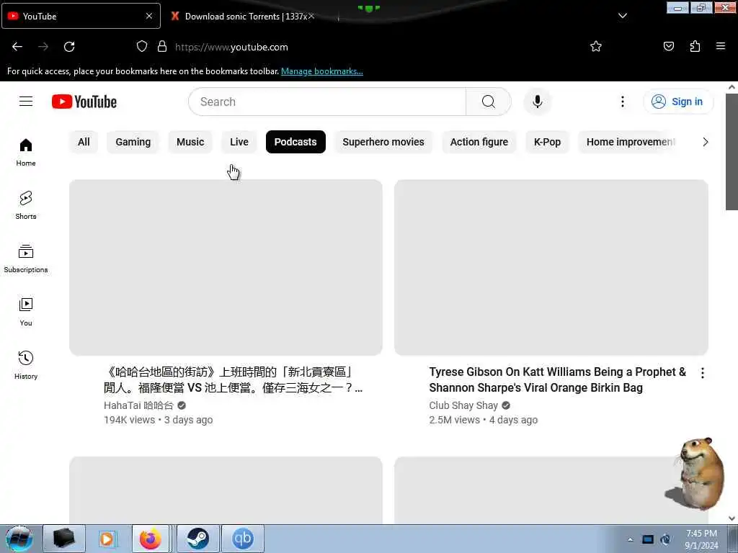Select the Podcasts filter chip
Image resolution: width=738 pixels, height=553 pixels.
[295, 142]
